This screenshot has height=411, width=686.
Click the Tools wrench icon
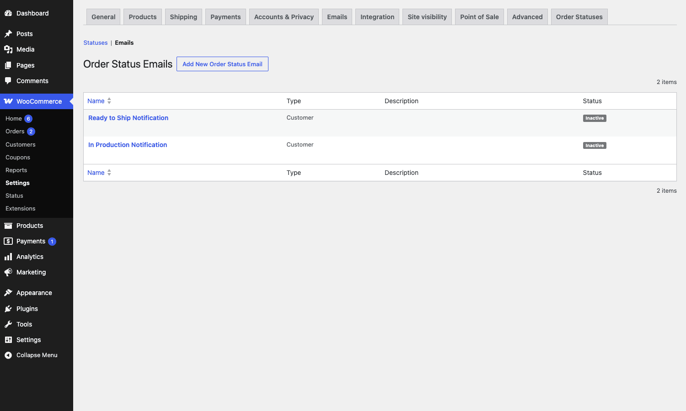8,324
